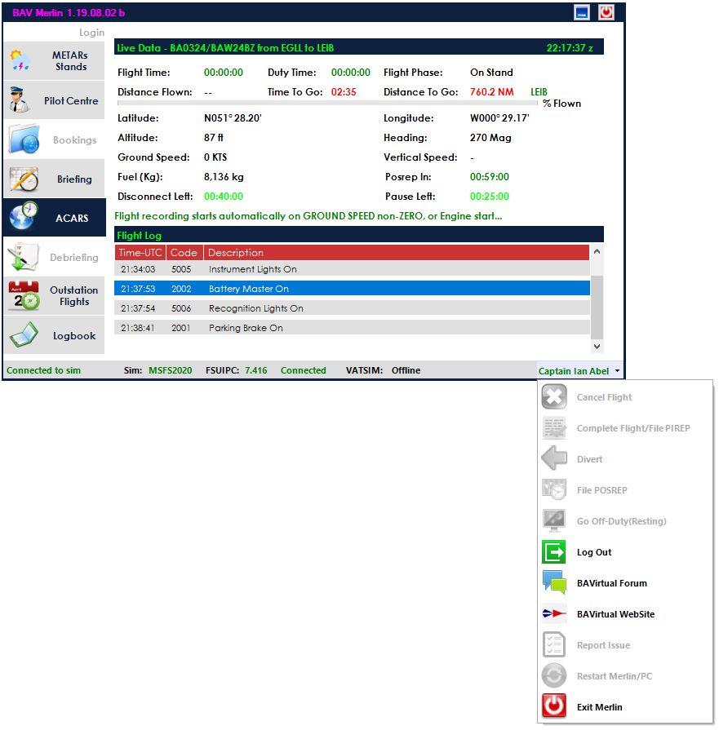This screenshot has height=730, width=719.
Task: Click the flight log scroll up arrow
Action: click(x=597, y=252)
